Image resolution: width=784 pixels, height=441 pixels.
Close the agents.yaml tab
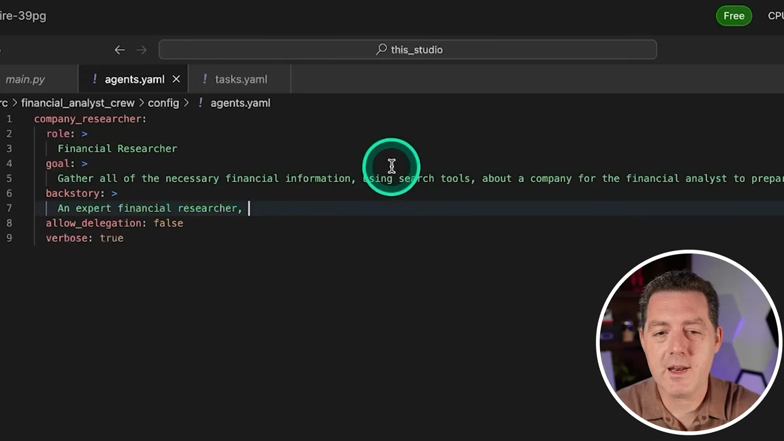point(176,79)
